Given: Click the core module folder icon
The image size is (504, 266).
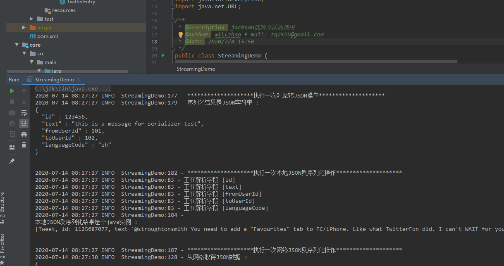Looking at the screenshot, I should click(x=25, y=45).
